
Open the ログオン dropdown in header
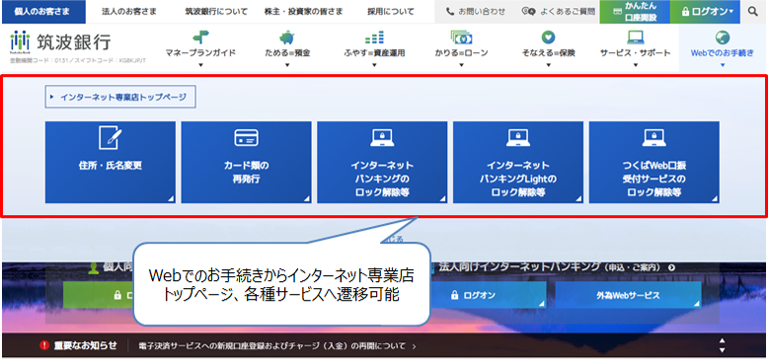coord(705,12)
